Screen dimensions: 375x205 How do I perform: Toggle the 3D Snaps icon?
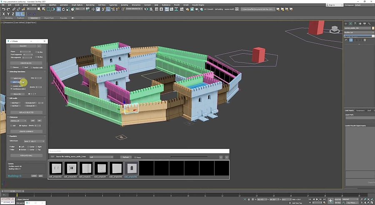[x=103, y=9]
